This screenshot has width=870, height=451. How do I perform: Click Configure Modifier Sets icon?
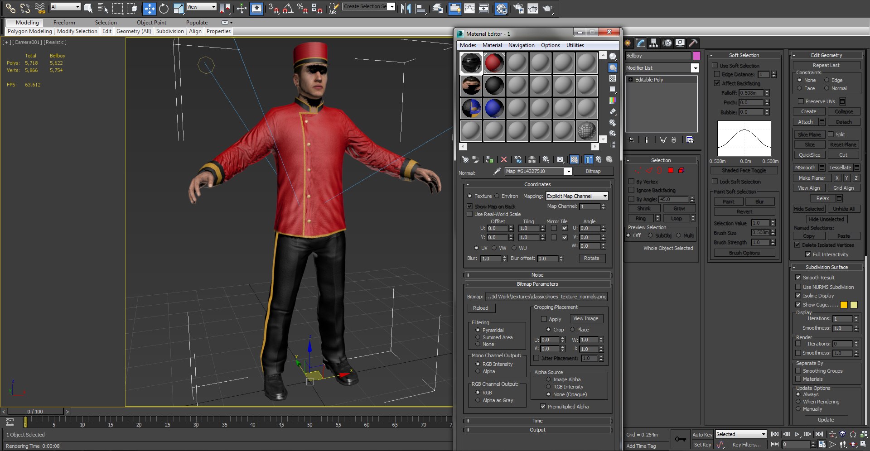[690, 140]
